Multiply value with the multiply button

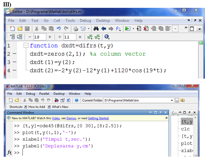[x=80, y=37]
